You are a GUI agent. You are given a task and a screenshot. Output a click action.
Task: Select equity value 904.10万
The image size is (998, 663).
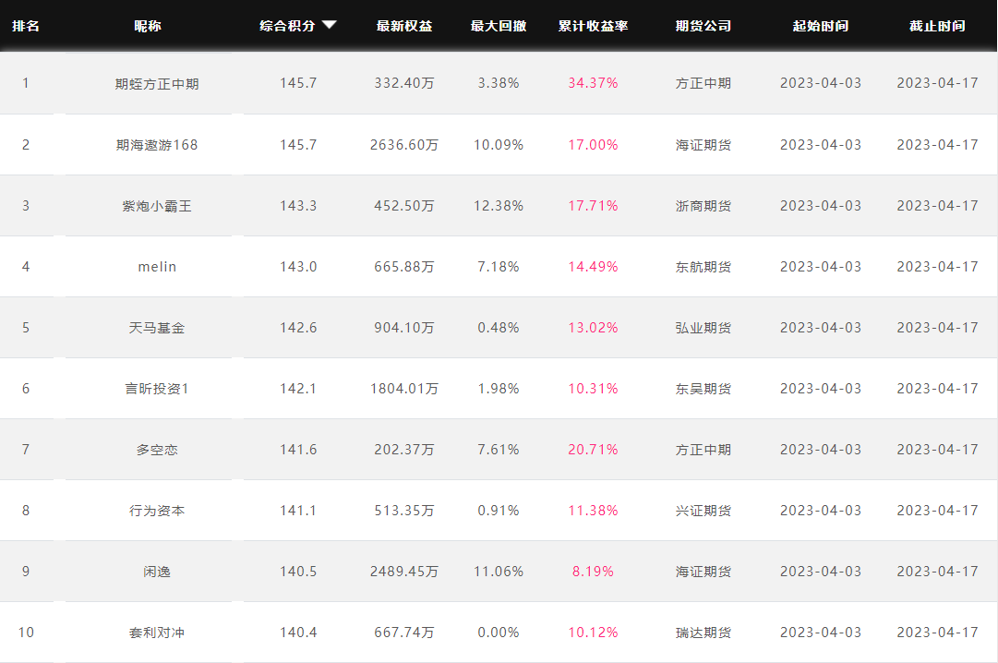click(404, 328)
